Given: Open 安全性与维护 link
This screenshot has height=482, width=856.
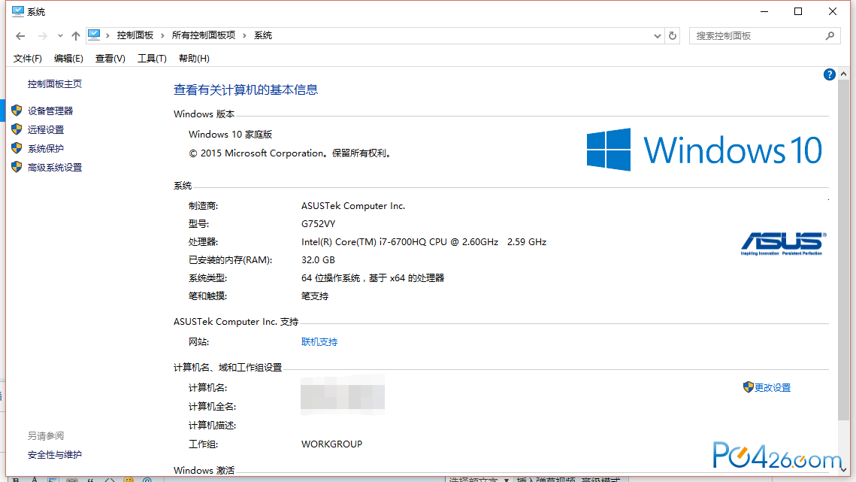Looking at the screenshot, I should [x=55, y=455].
